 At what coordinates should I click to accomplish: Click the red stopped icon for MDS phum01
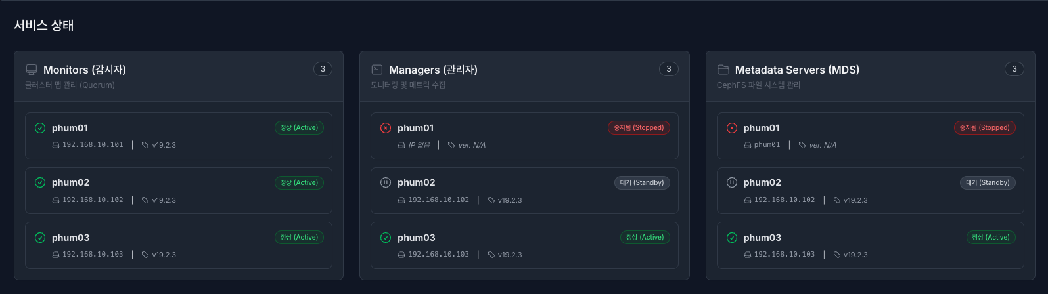coord(732,128)
